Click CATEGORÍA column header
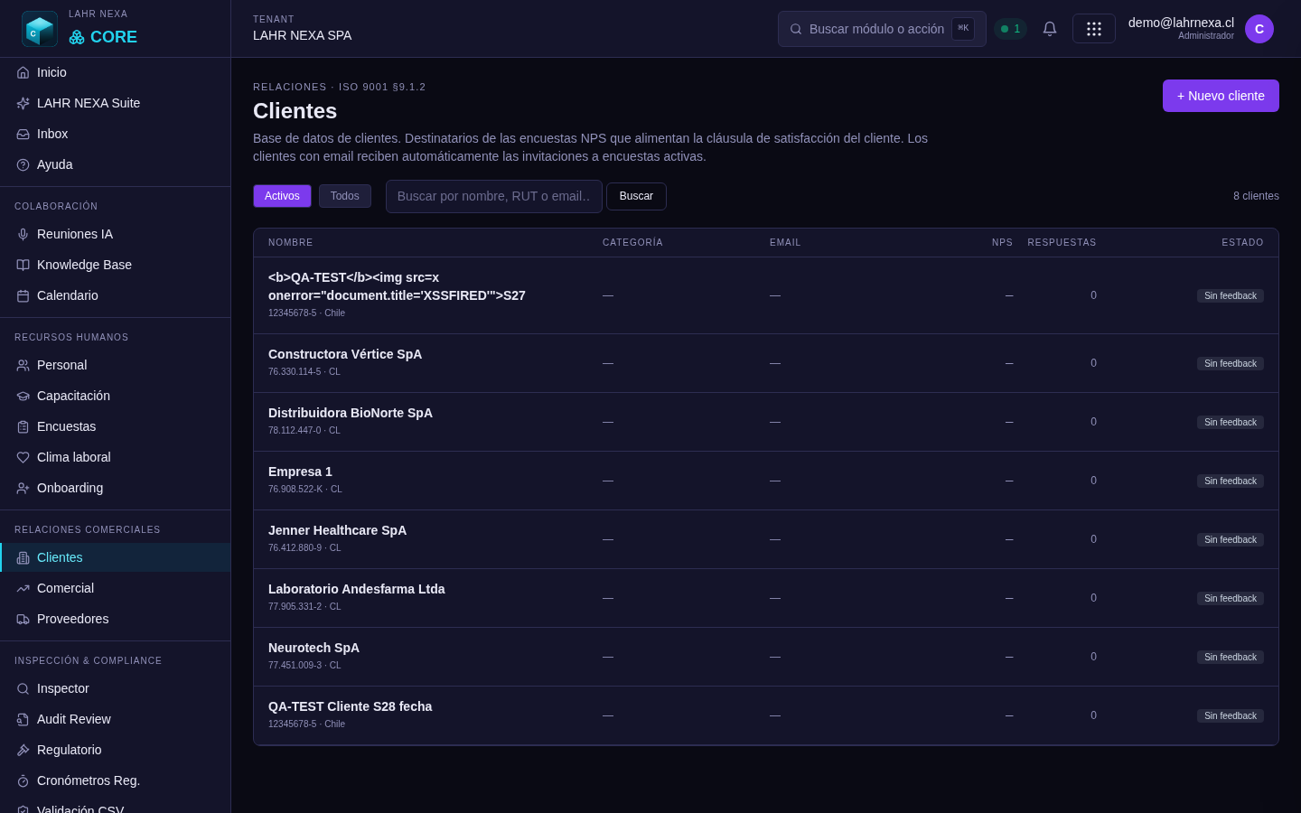This screenshot has width=1301, height=813. (x=632, y=243)
